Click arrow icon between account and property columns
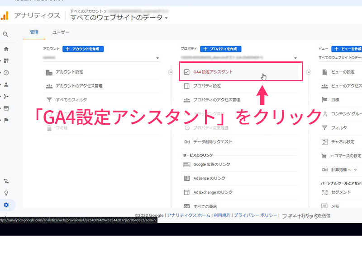 (x=171, y=72)
